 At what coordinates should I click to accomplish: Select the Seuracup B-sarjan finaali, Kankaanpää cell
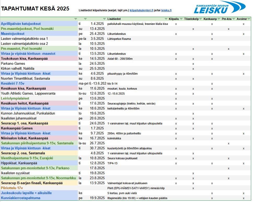tap(39, 183)
